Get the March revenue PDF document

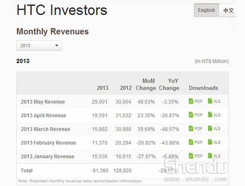pos(196,129)
